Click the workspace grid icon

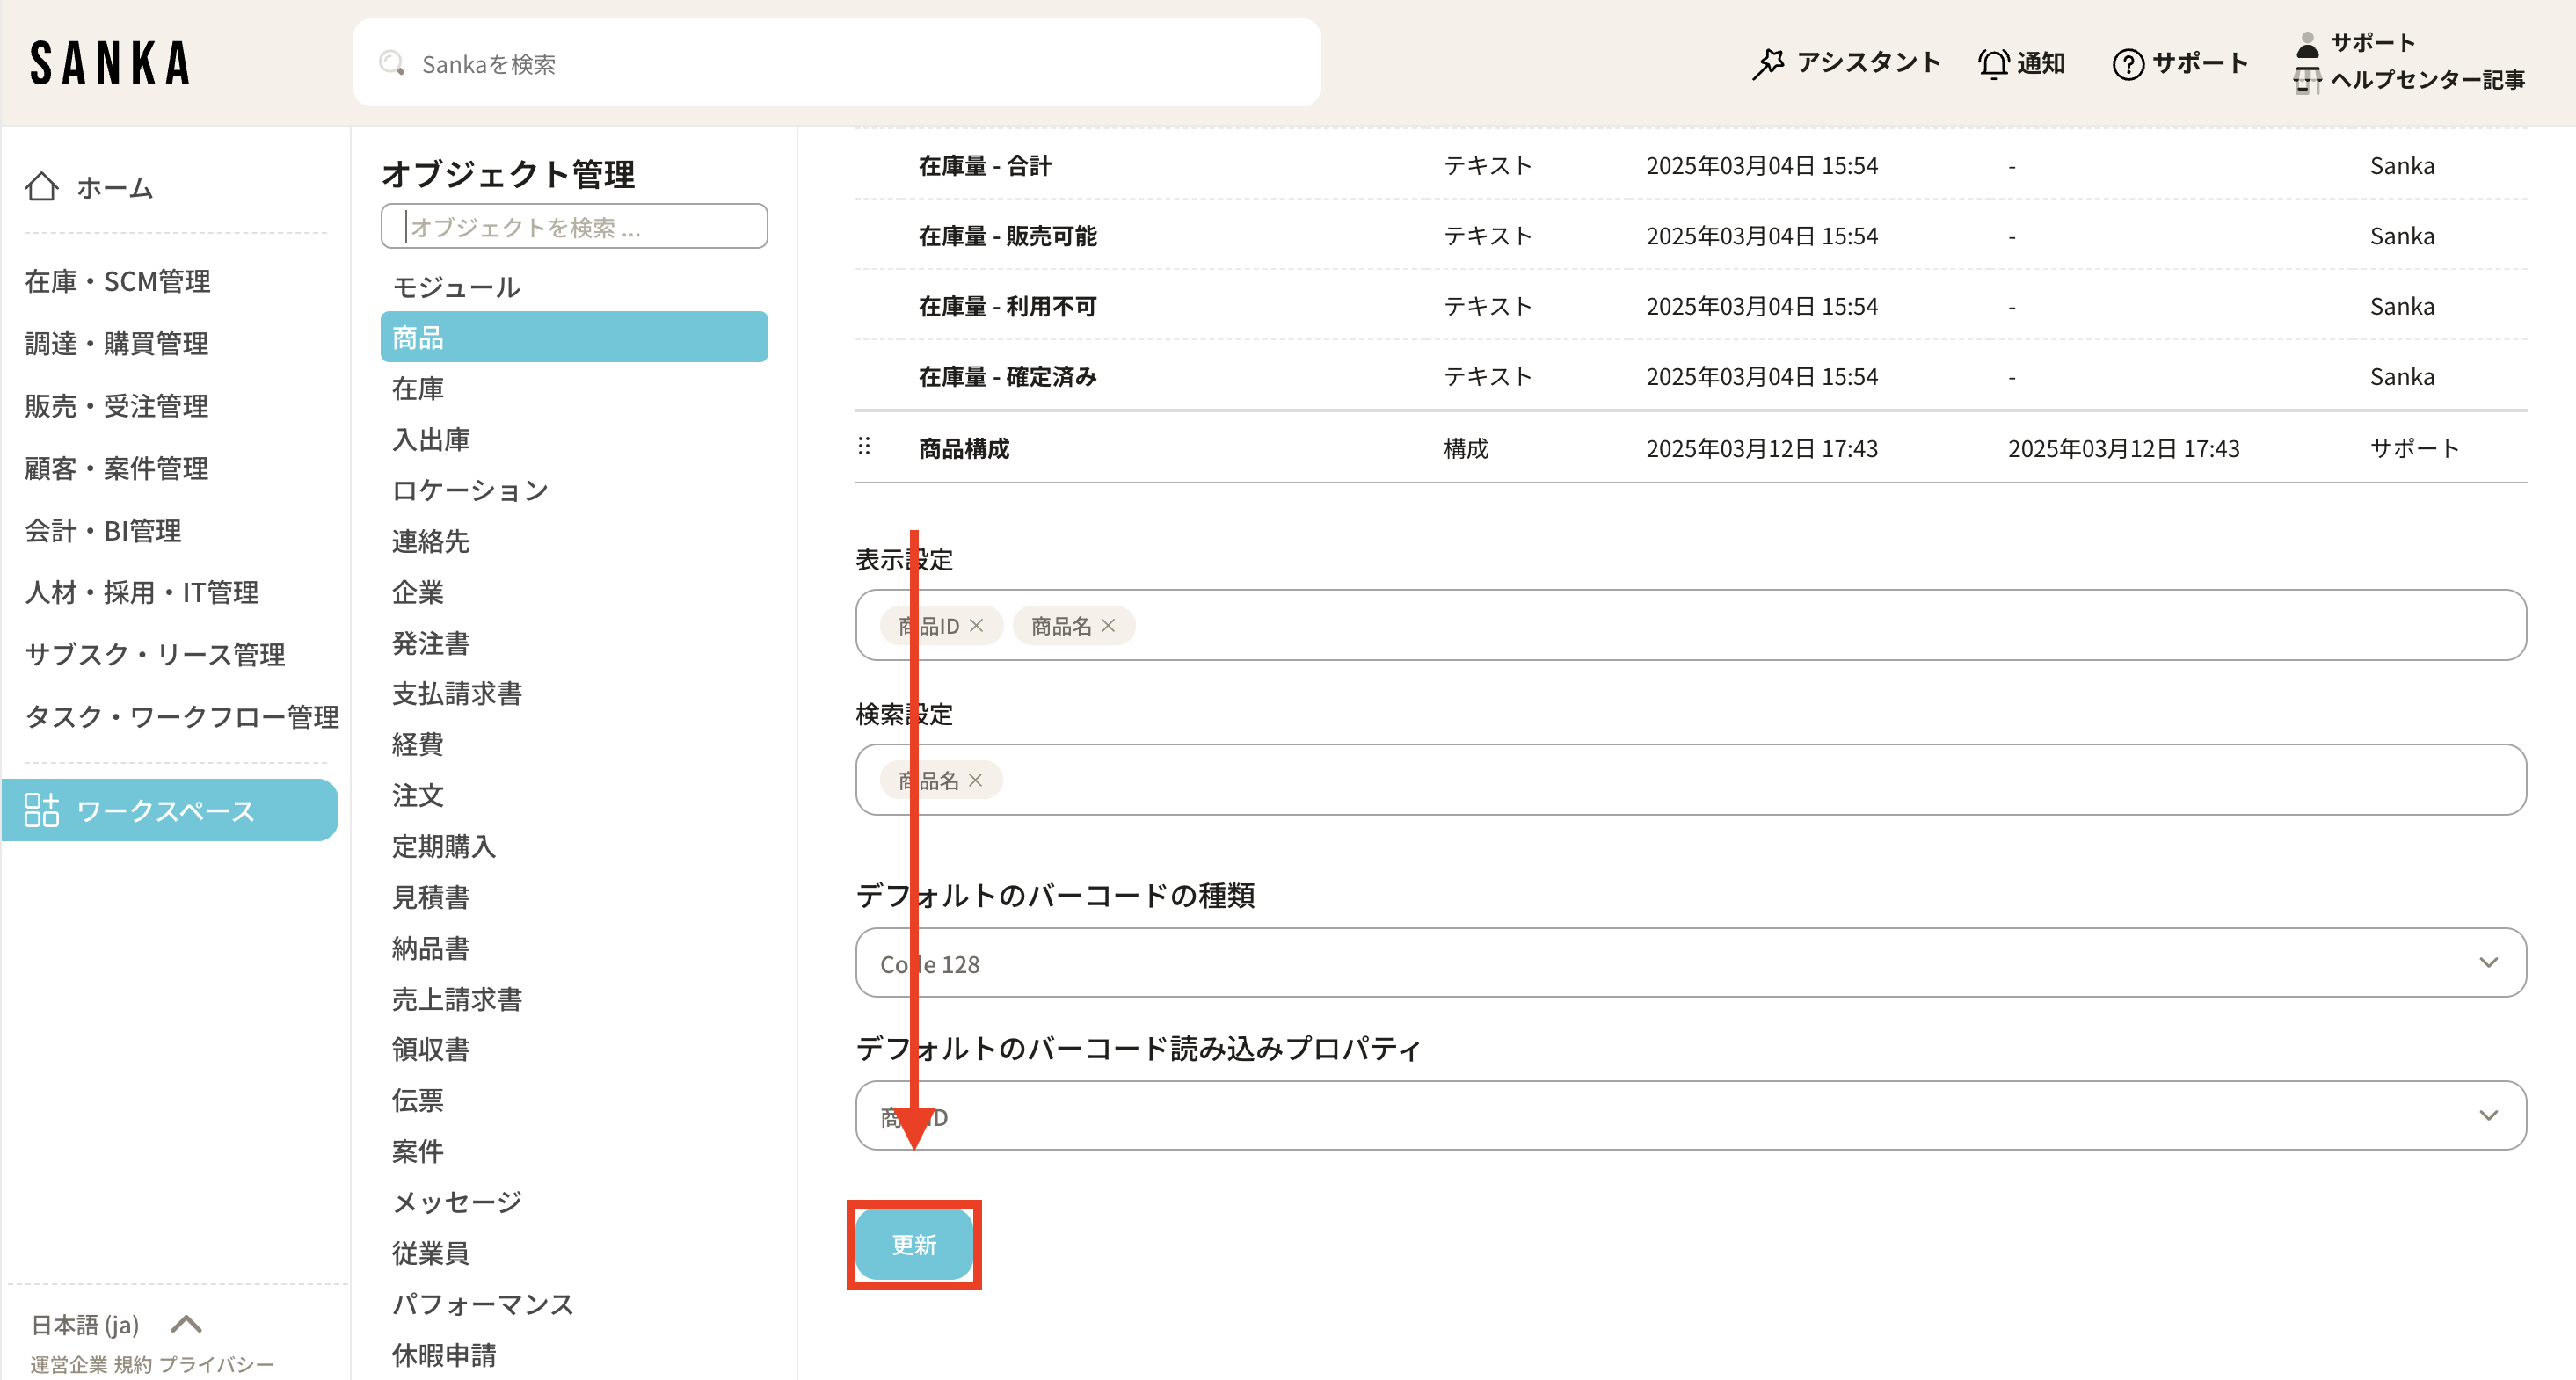click(x=41, y=810)
